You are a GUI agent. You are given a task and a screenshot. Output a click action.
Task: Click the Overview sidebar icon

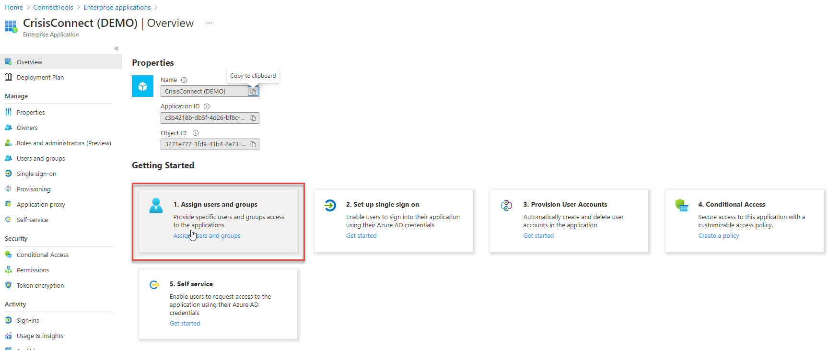8,62
